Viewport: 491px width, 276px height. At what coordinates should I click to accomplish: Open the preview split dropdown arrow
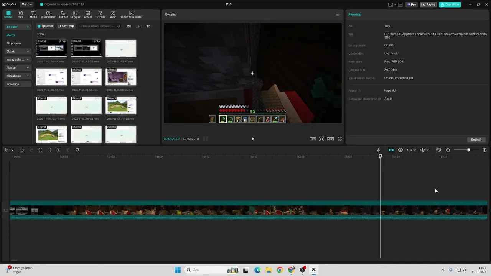[427, 150]
